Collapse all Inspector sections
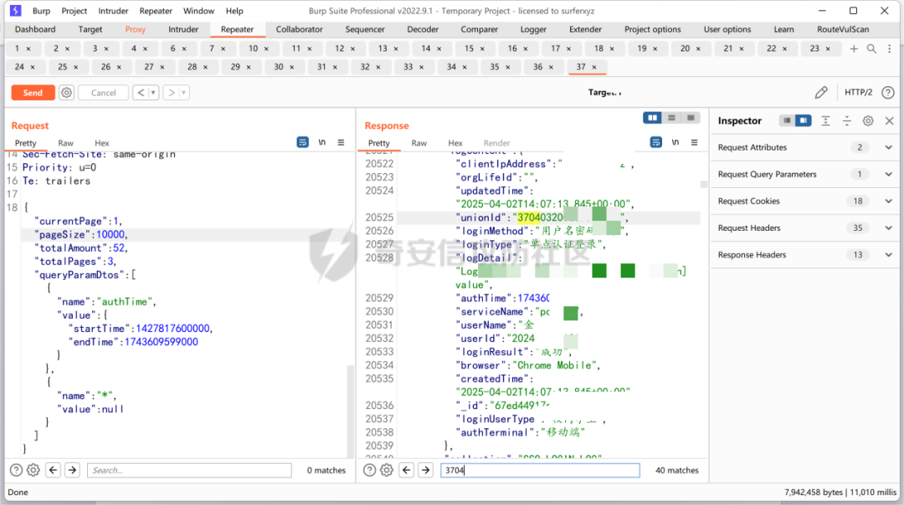The height and width of the screenshot is (505, 904). 847,120
